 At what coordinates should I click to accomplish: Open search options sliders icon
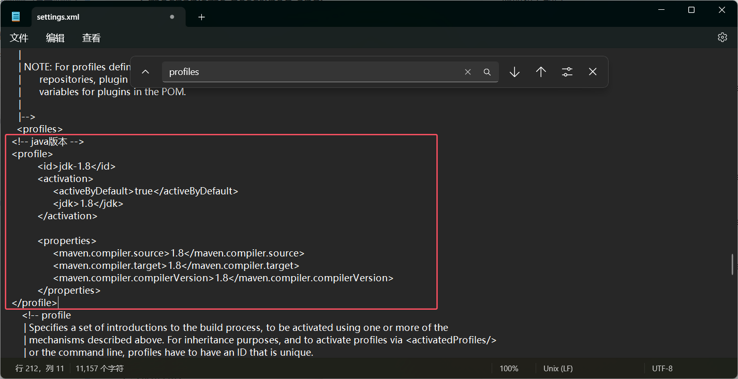click(x=567, y=72)
